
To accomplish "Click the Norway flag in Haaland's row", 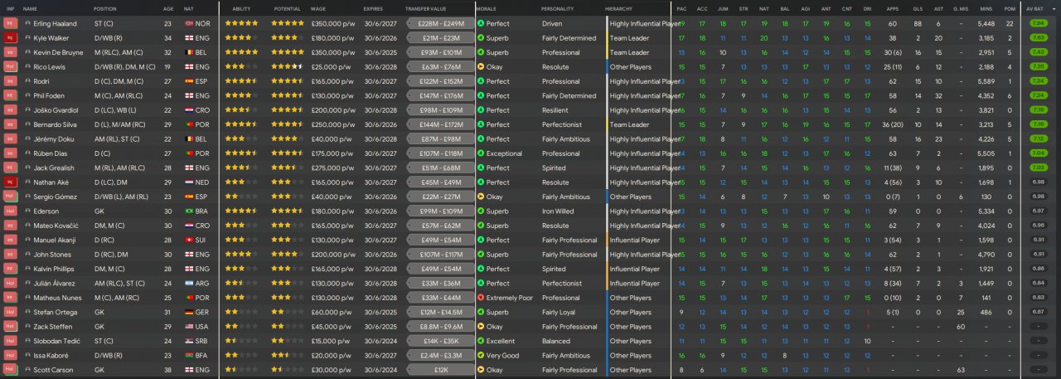I will 189,23.
